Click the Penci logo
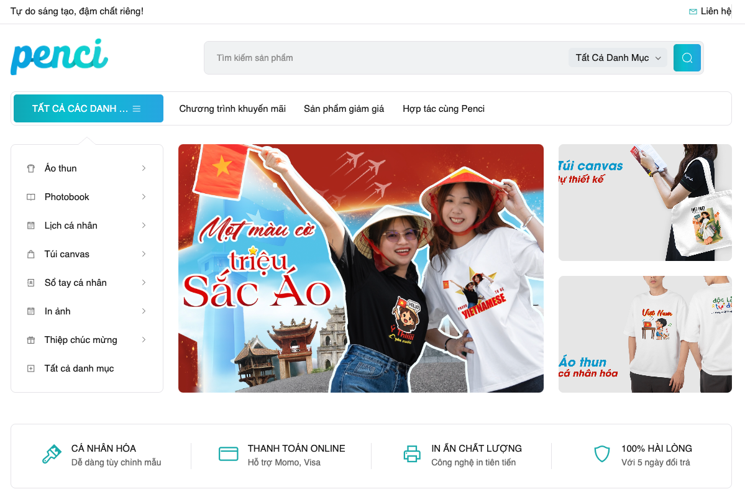The image size is (745, 489). pyautogui.click(x=60, y=57)
